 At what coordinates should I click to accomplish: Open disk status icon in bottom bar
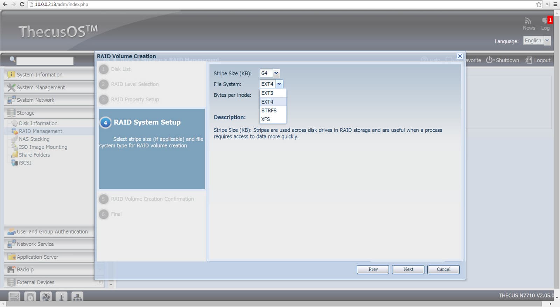pos(30,296)
